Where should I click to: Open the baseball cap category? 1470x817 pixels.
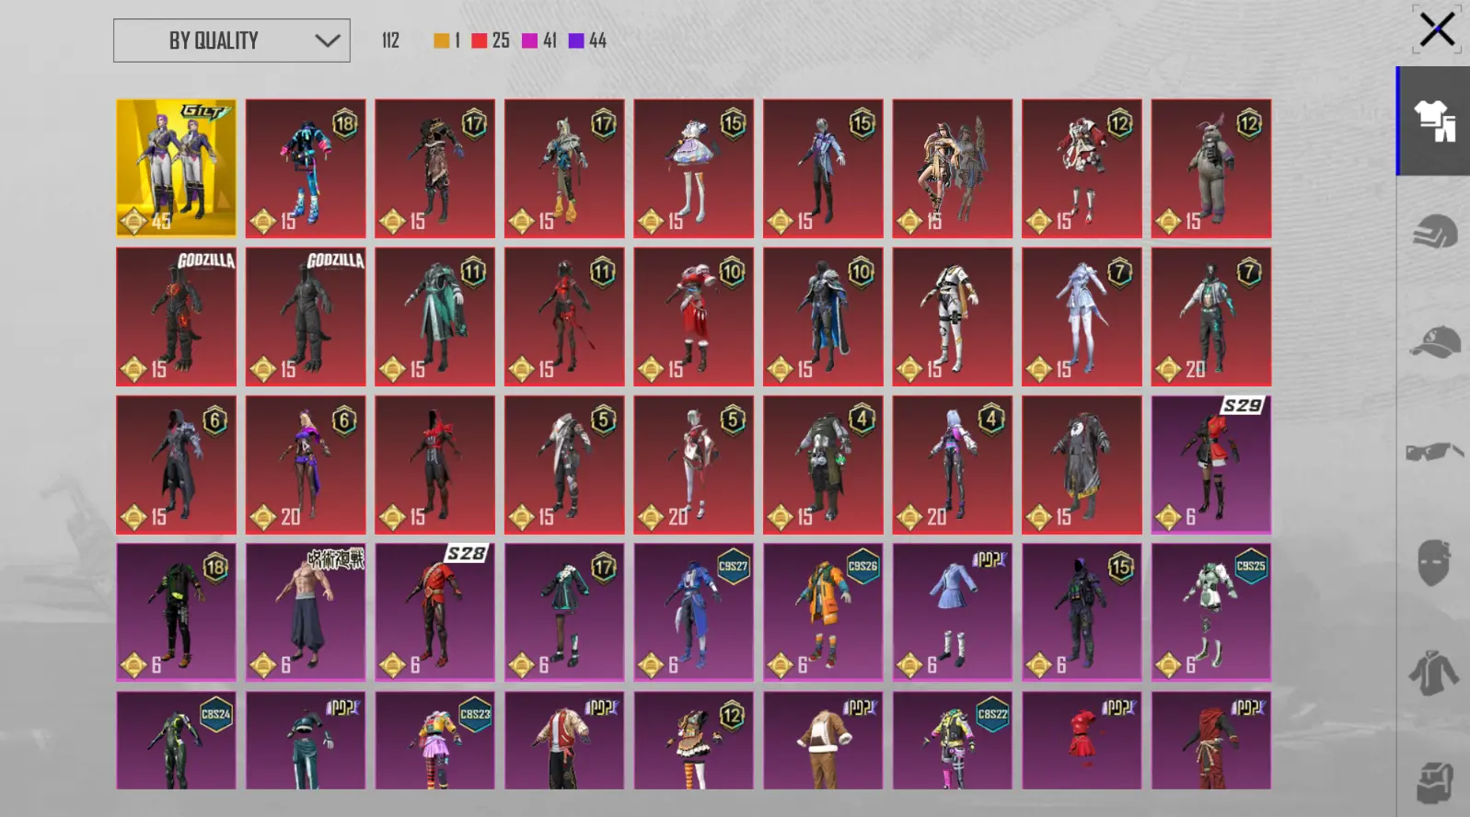click(1434, 341)
